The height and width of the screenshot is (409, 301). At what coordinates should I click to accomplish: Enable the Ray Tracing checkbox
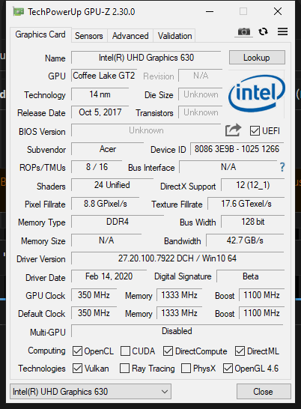pos(124,369)
